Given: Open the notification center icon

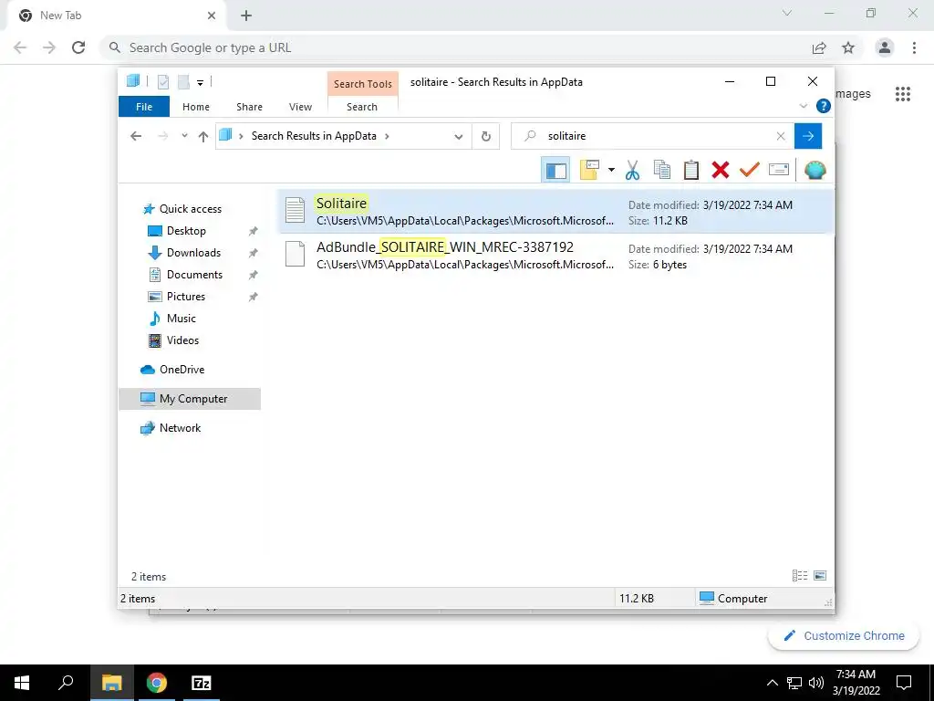Looking at the screenshot, I should 904,683.
